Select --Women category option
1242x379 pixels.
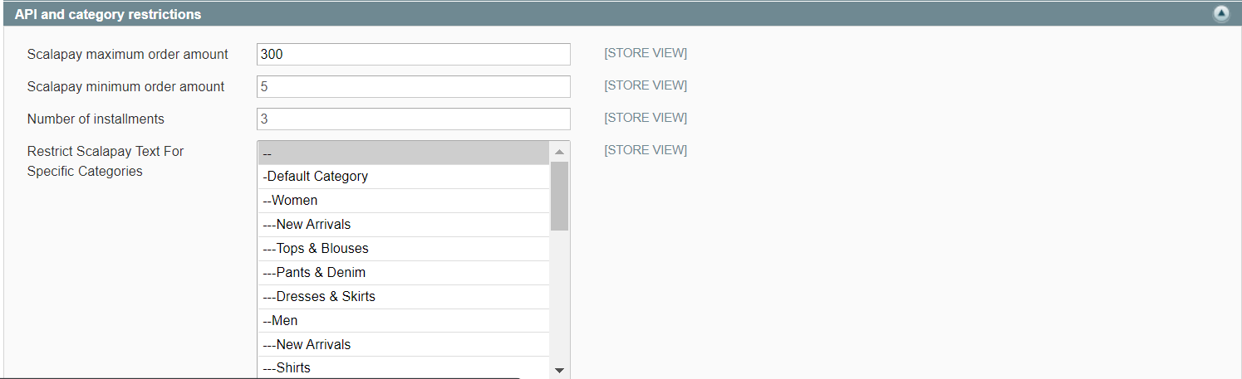(404, 201)
